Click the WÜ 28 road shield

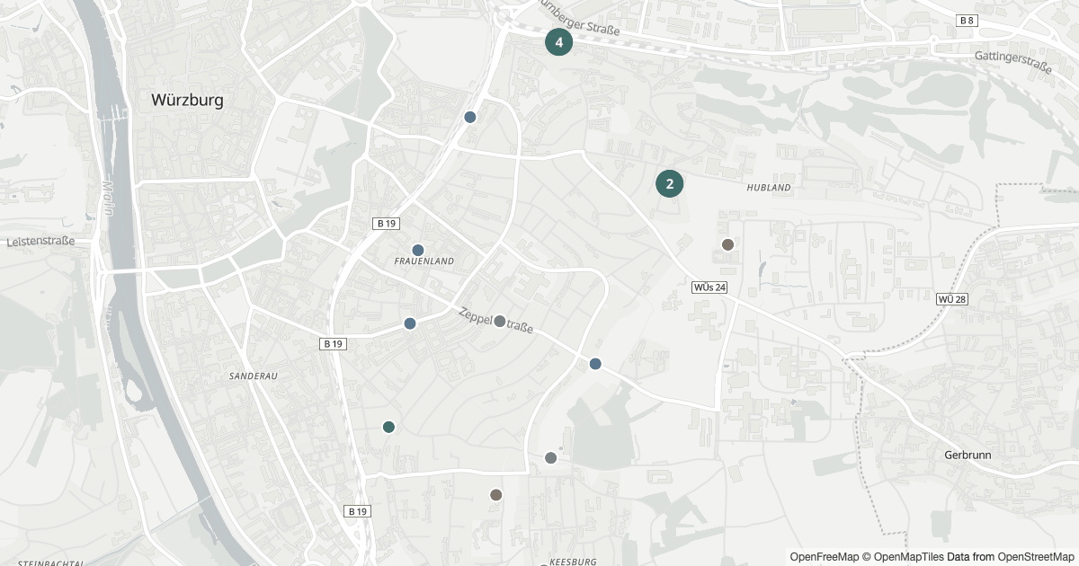952,298
